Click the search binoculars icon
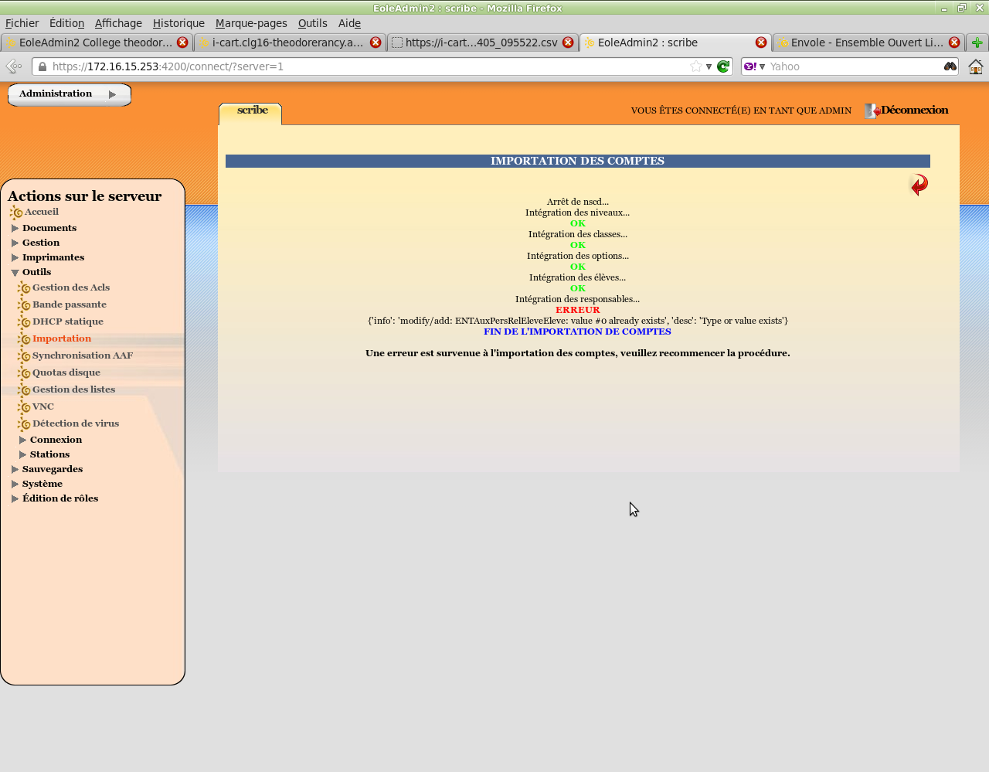Viewport: 989px width, 772px height. 950,66
